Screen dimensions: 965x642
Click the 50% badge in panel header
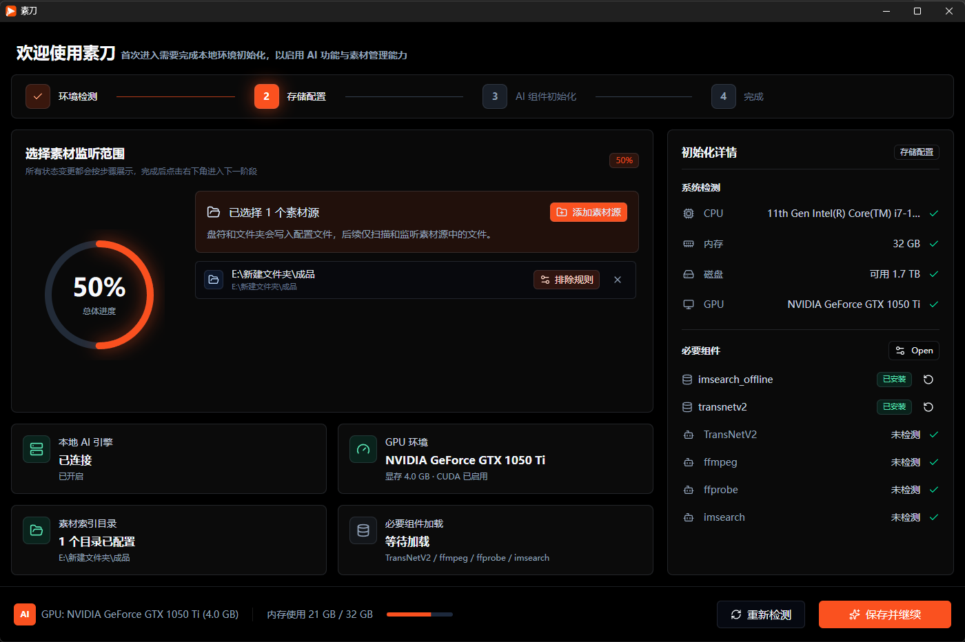[x=624, y=160]
